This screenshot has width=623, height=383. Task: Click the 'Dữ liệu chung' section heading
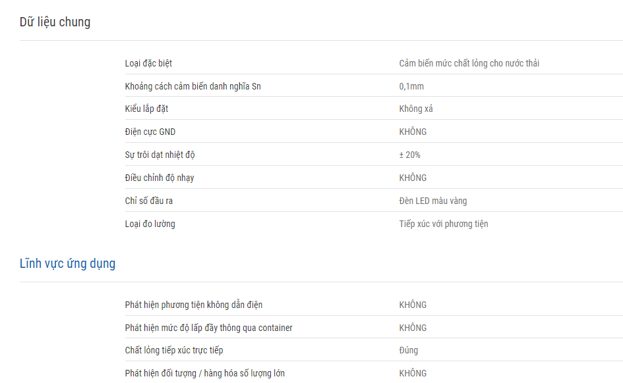[x=55, y=22]
